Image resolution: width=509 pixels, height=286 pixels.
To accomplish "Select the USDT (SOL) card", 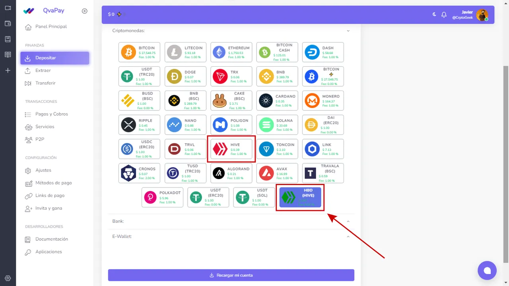I will pos(254,197).
